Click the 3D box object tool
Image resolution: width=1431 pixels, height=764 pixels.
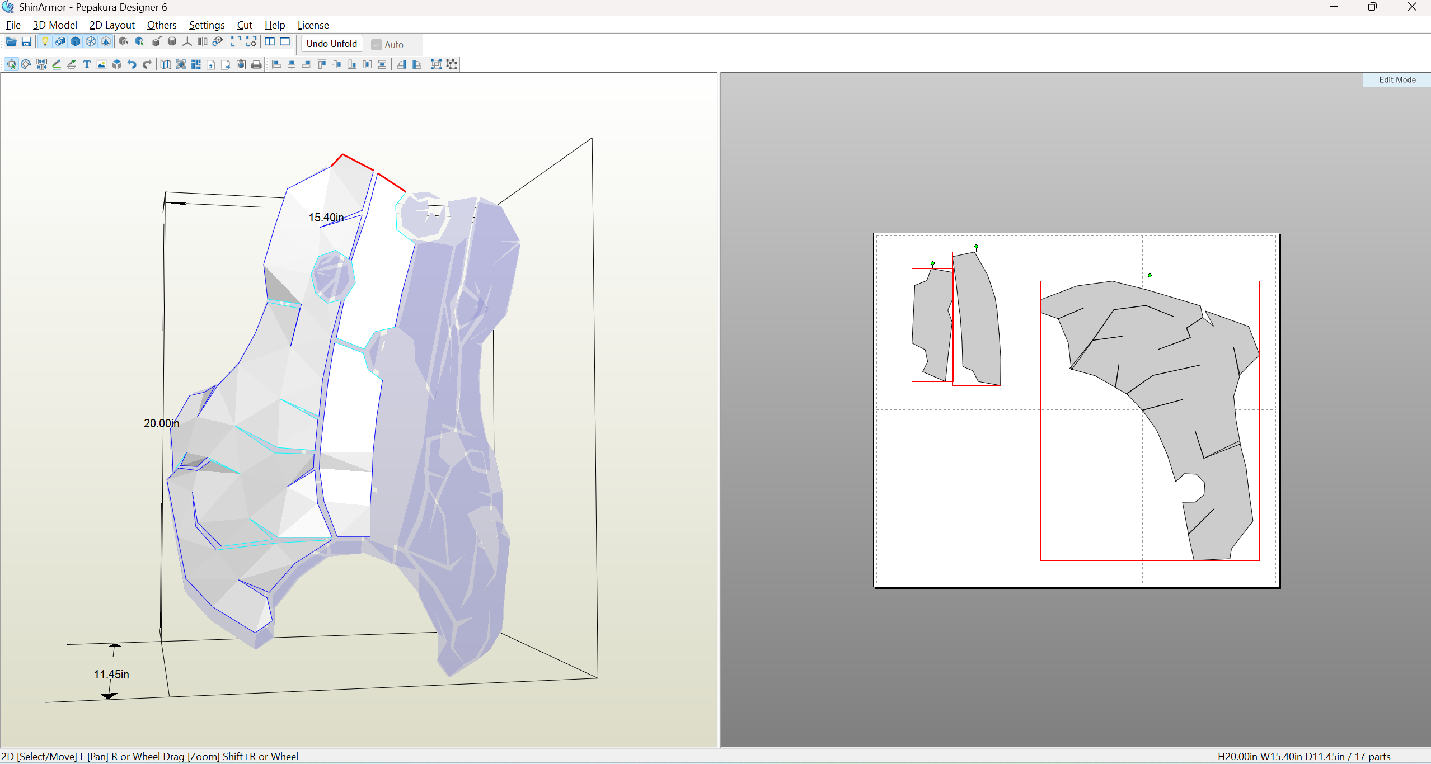(117, 65)
